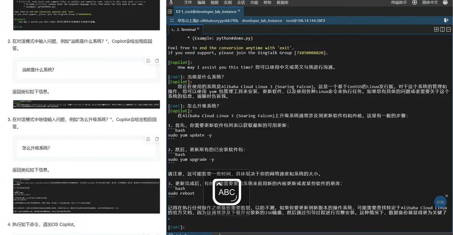Split terminal horizontally icon

[448, 29]
